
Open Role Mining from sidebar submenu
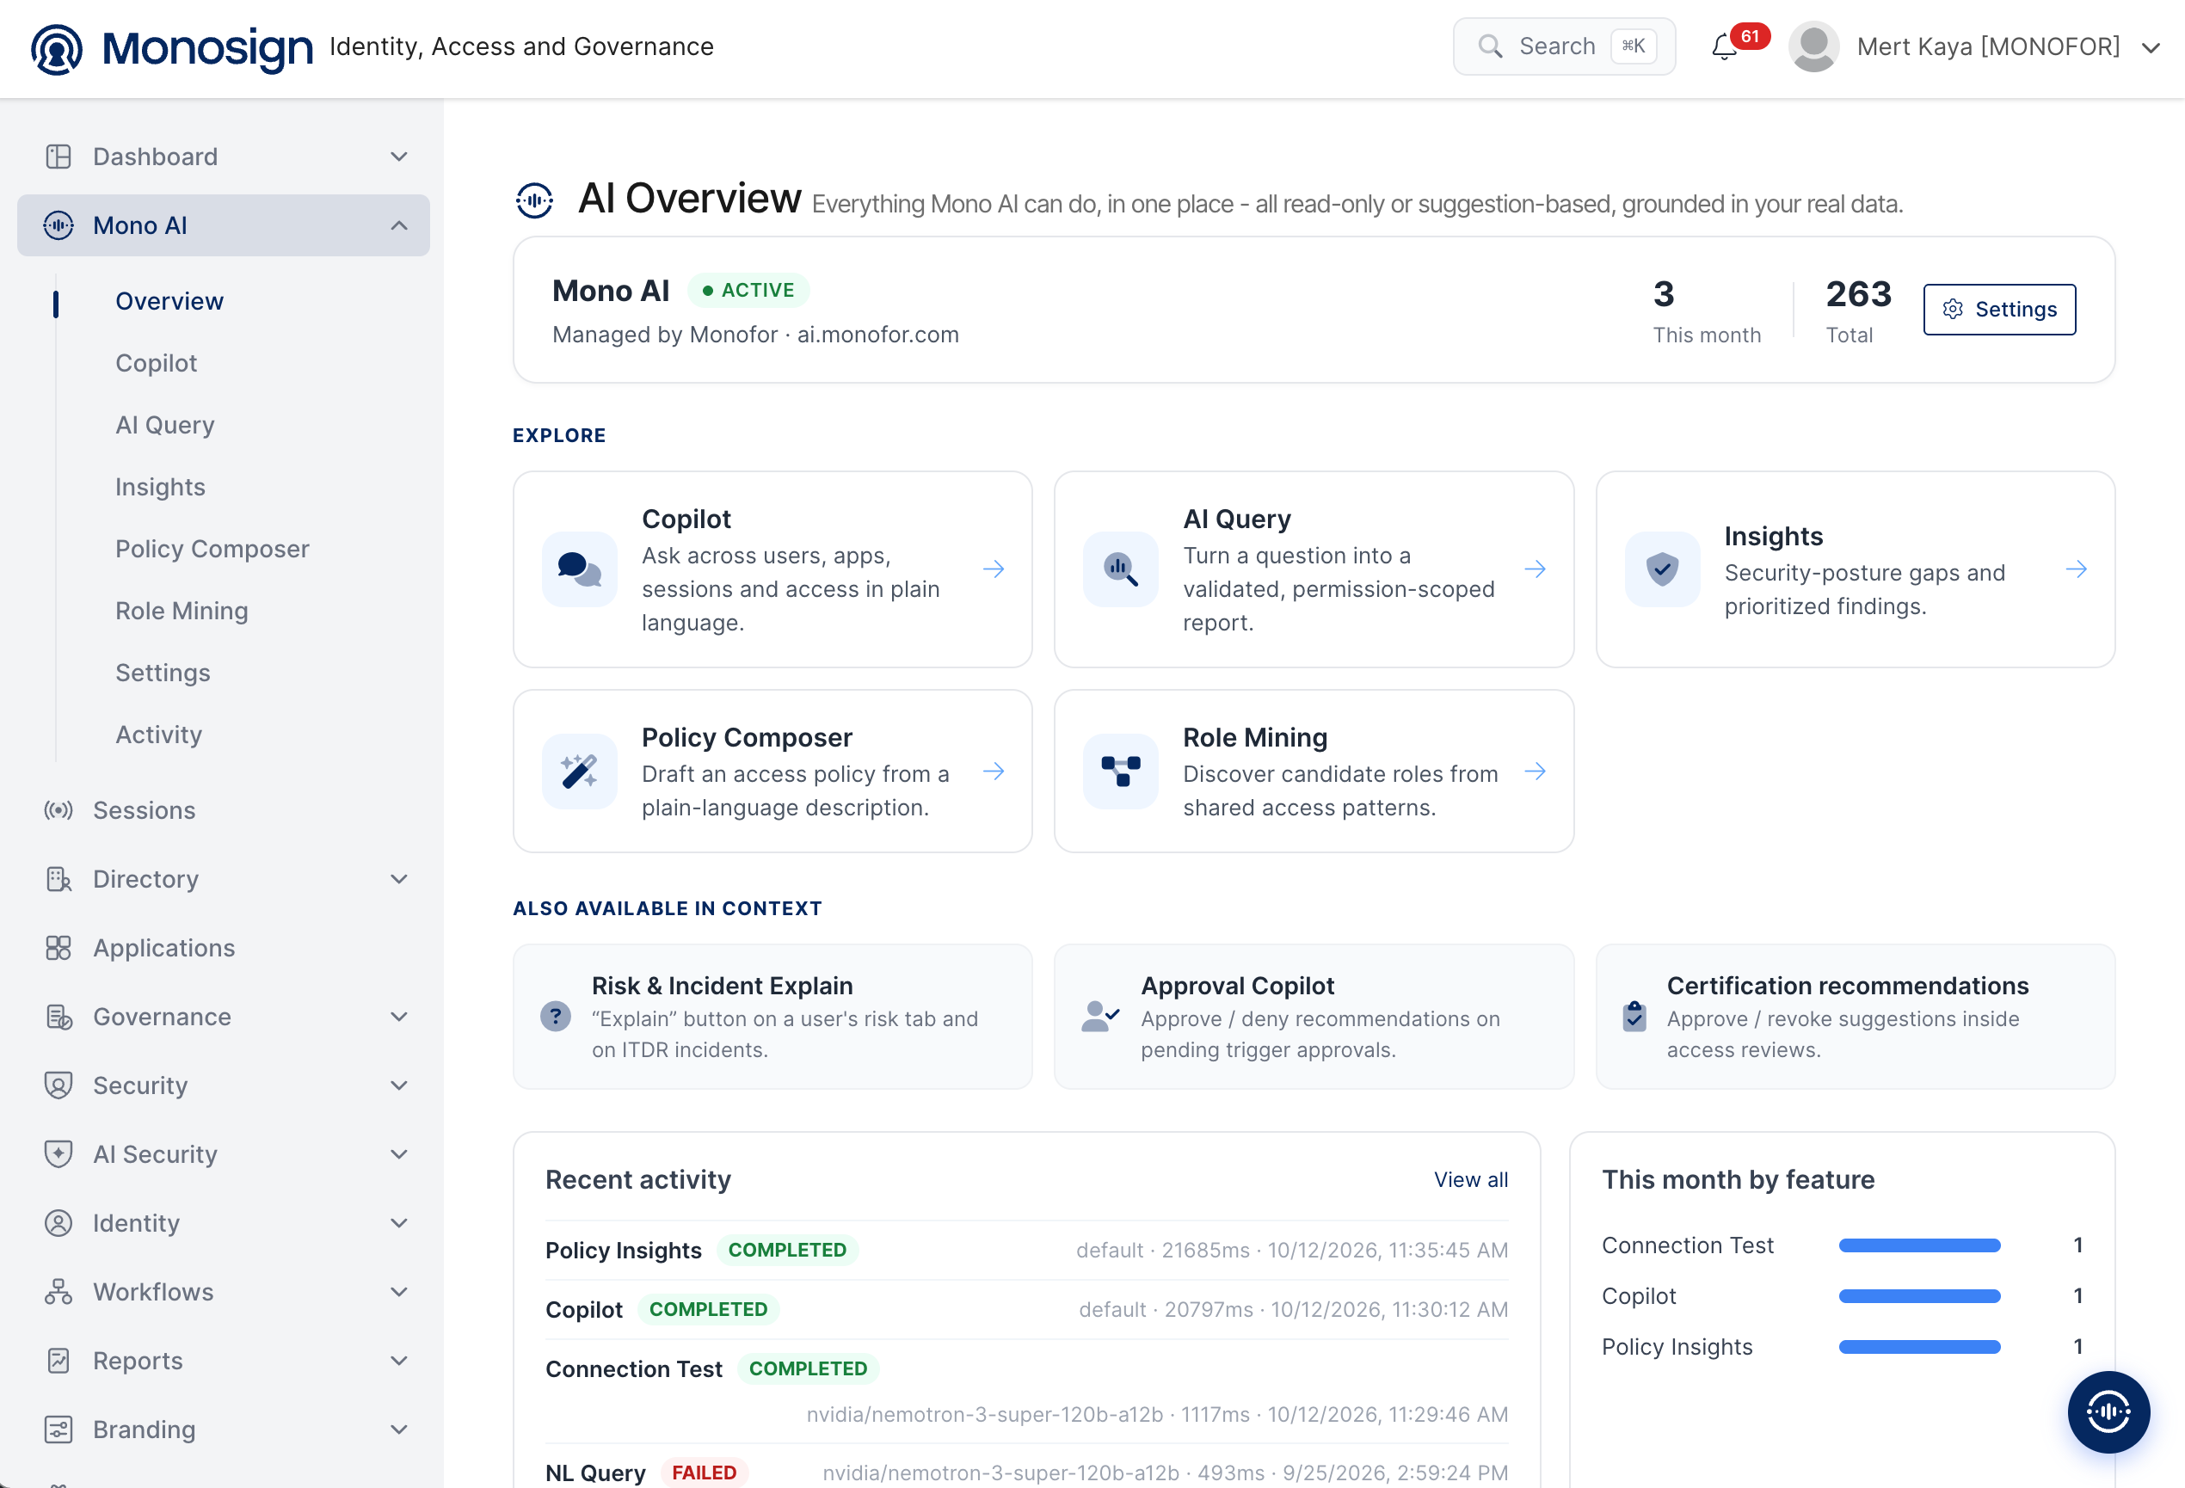pyautogui.click(x=182, y=611)
